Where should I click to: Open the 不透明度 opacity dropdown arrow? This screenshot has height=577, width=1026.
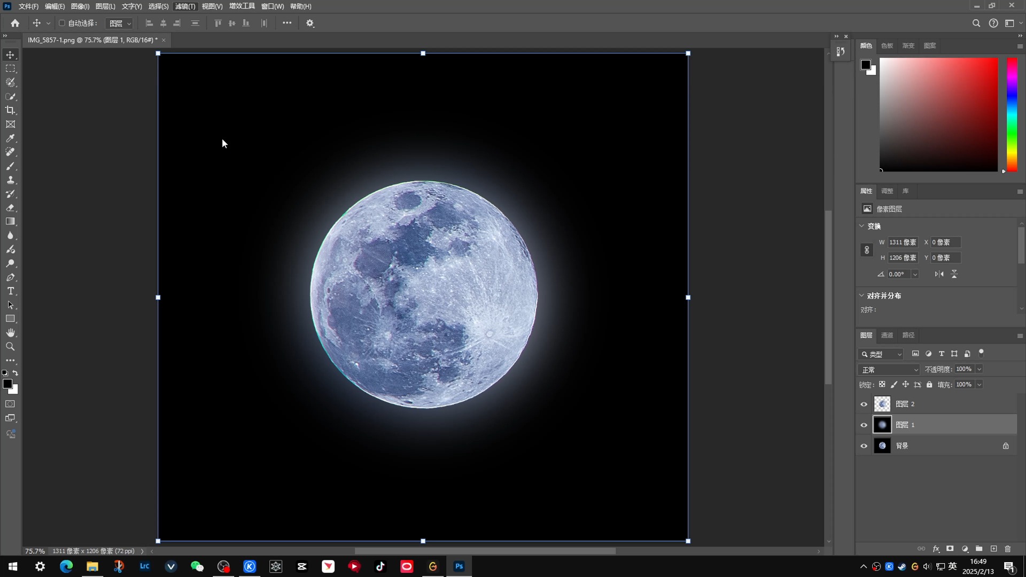980,369
